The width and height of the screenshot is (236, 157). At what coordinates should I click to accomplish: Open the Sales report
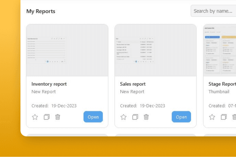point(181,117)
